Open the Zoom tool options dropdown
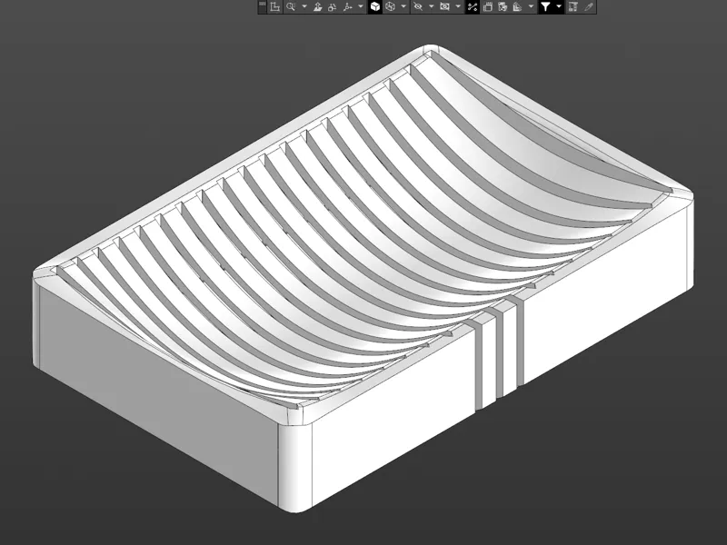Screen dimensions: 727x545 click(x=304, y=6)
